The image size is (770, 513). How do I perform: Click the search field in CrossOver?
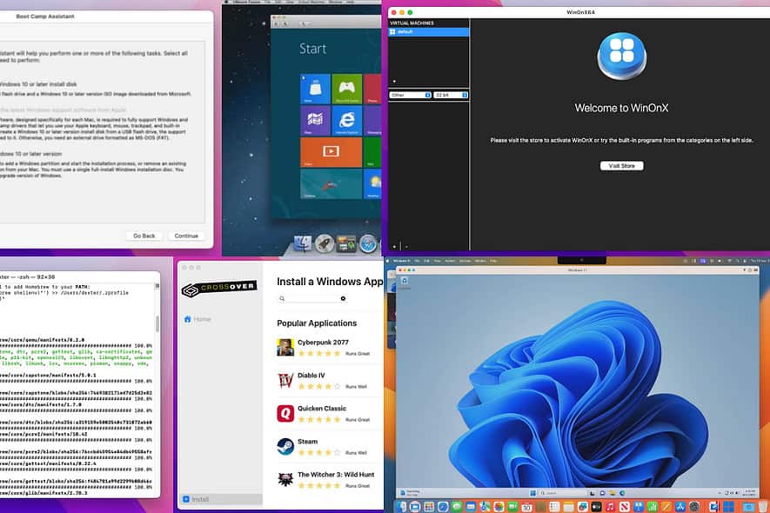click(309, 297)
